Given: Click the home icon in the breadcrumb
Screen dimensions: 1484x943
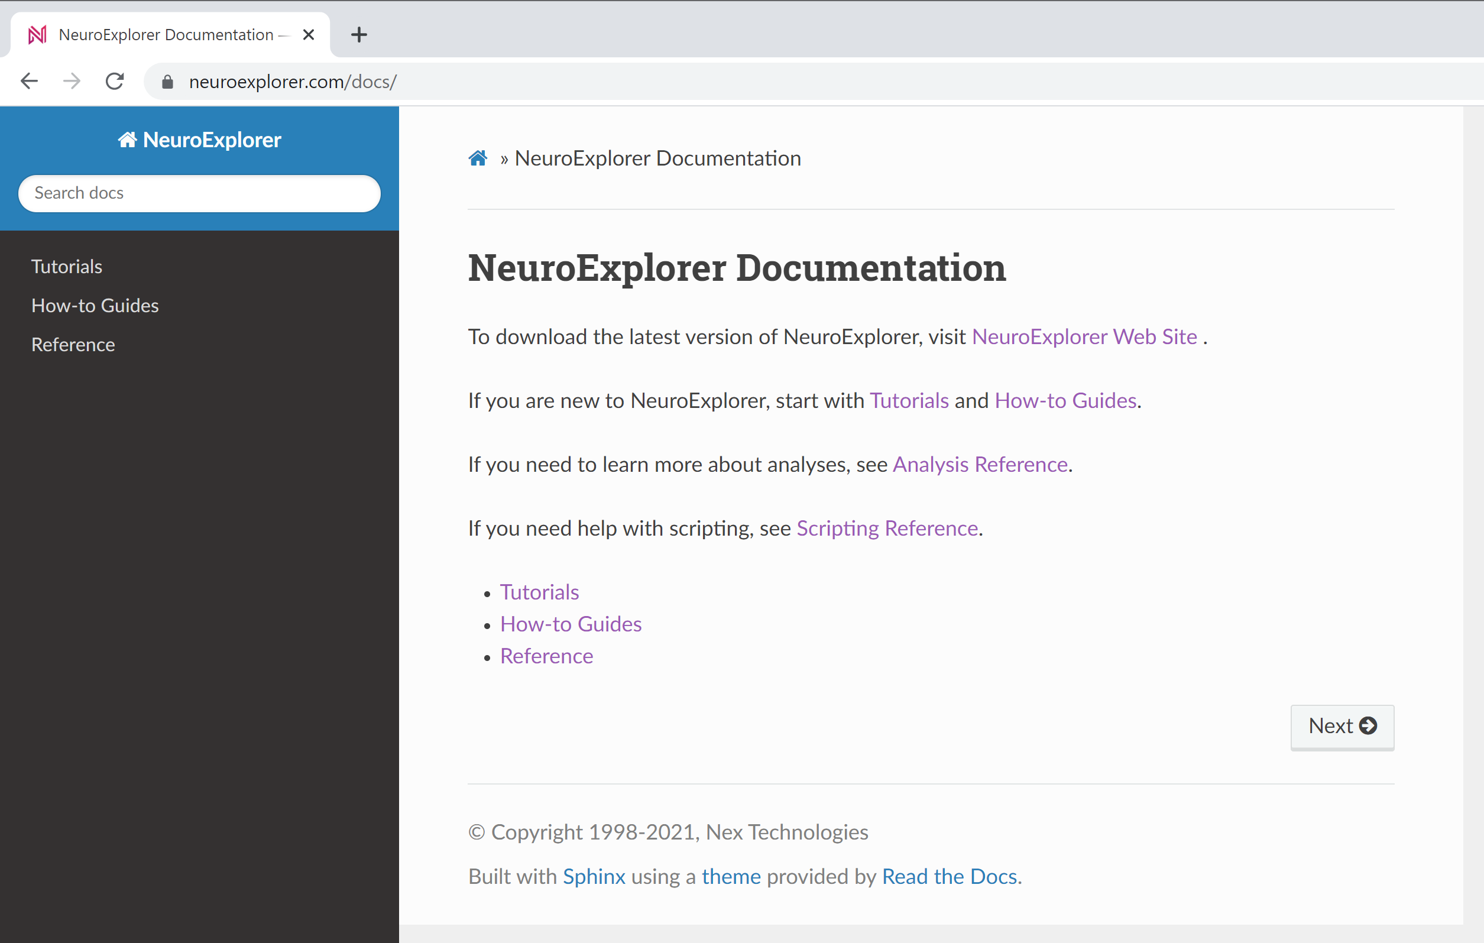Looking at the screenshot, I should click(x=478, y=158).
